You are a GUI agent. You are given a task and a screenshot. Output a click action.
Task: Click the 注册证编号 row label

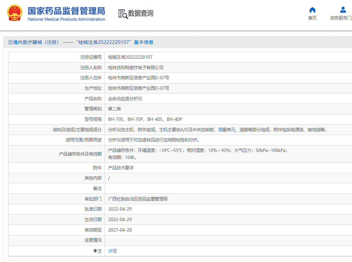91,57
